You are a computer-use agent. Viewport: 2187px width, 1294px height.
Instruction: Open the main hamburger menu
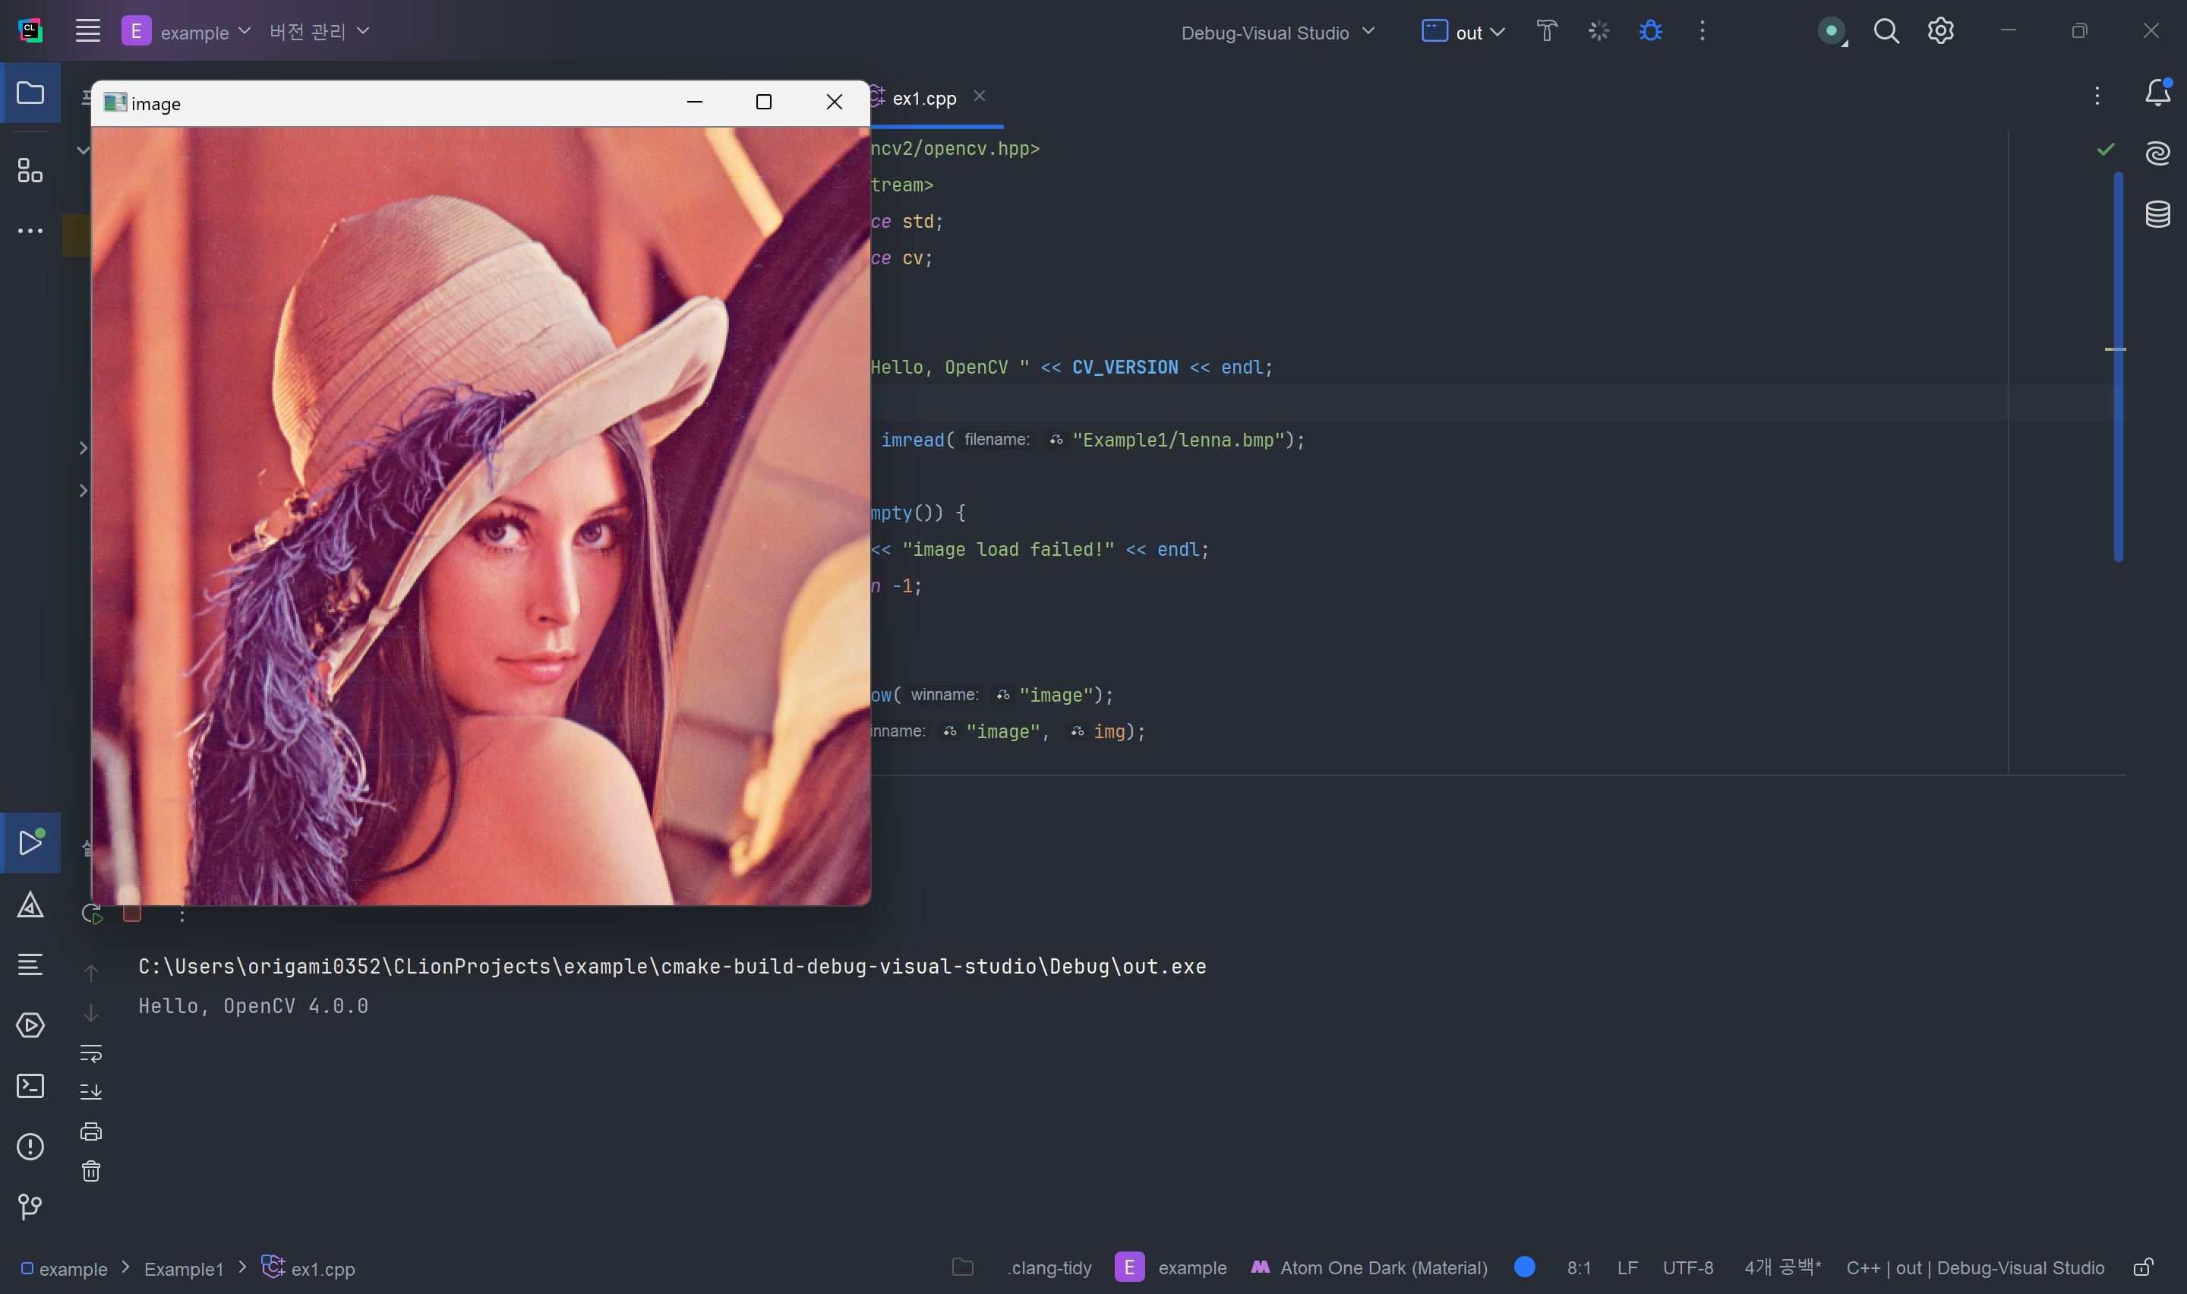pyautogui.click(x=88, y=31)
